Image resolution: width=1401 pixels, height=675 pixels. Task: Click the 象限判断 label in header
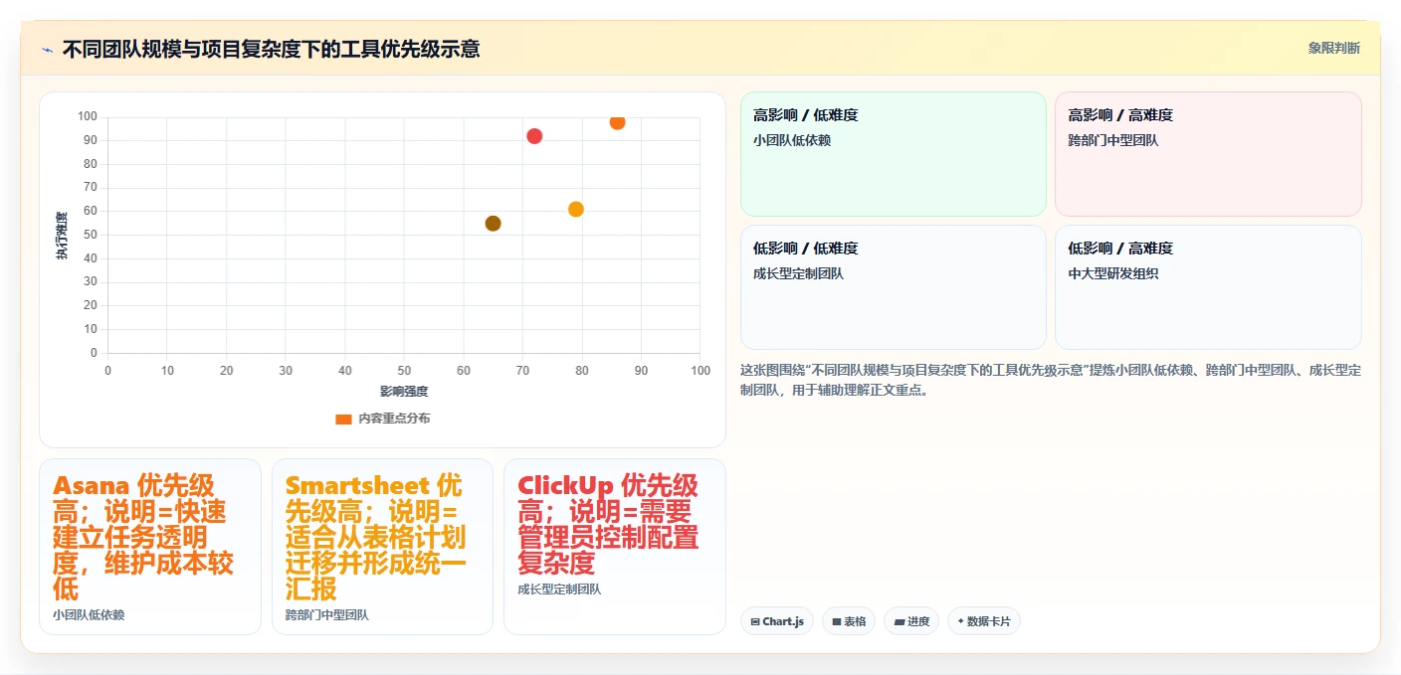1333,48
